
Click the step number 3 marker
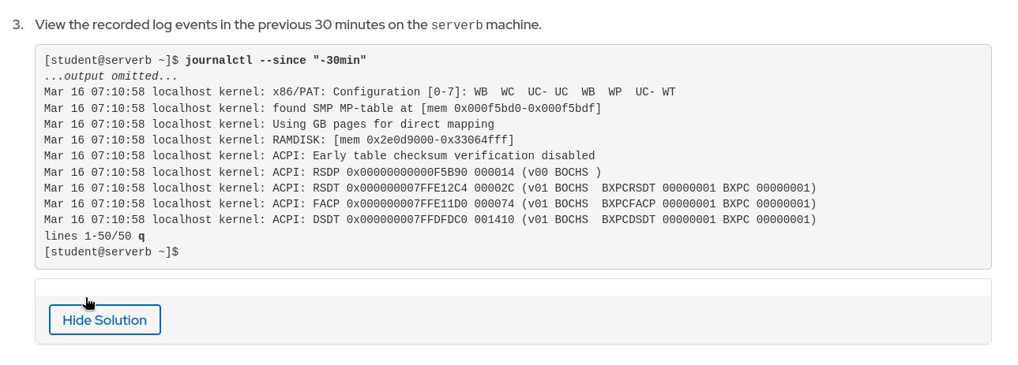click(x=17, y=24)
